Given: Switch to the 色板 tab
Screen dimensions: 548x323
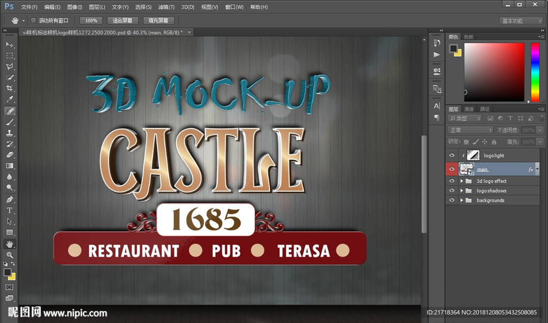Looking at the screenshot, I should pos(469,37).
